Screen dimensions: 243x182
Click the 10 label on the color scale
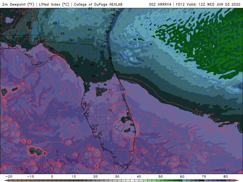[74, 177]
